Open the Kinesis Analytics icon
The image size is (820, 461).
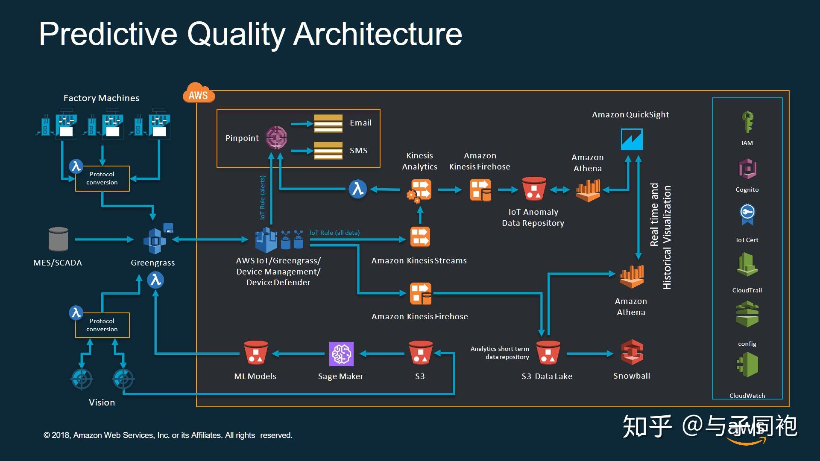tap(419, 190)
